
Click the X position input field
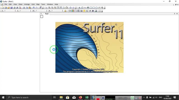click(x=9, y=11)
